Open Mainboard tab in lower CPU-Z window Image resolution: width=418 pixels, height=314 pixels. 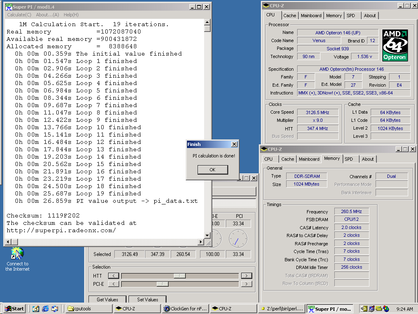309,159
